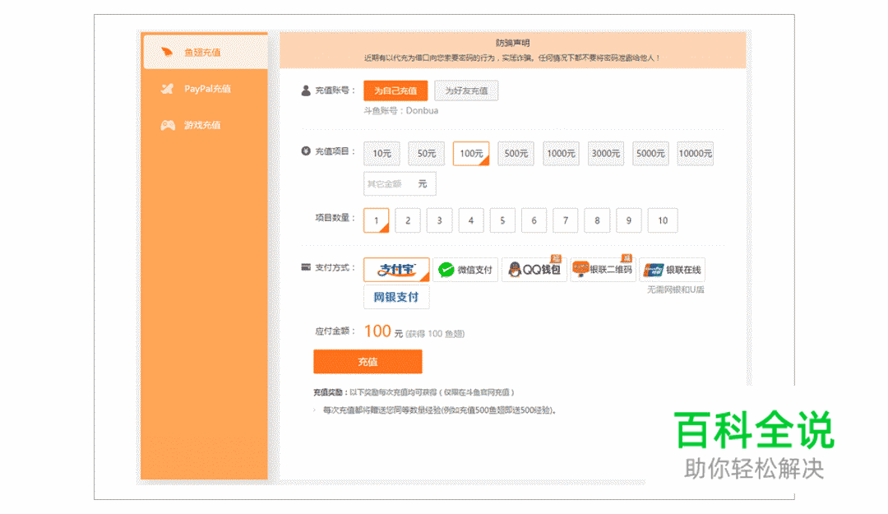Viewport: 888px width, 514px height.
Task: Choose WeChat Pay (微信支付) option
Action: 466,270
